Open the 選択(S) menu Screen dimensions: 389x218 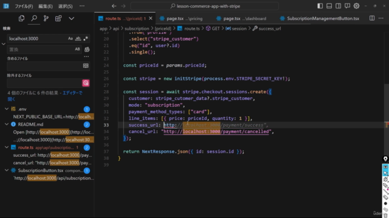pyautogui.click(x=65, y=6)
